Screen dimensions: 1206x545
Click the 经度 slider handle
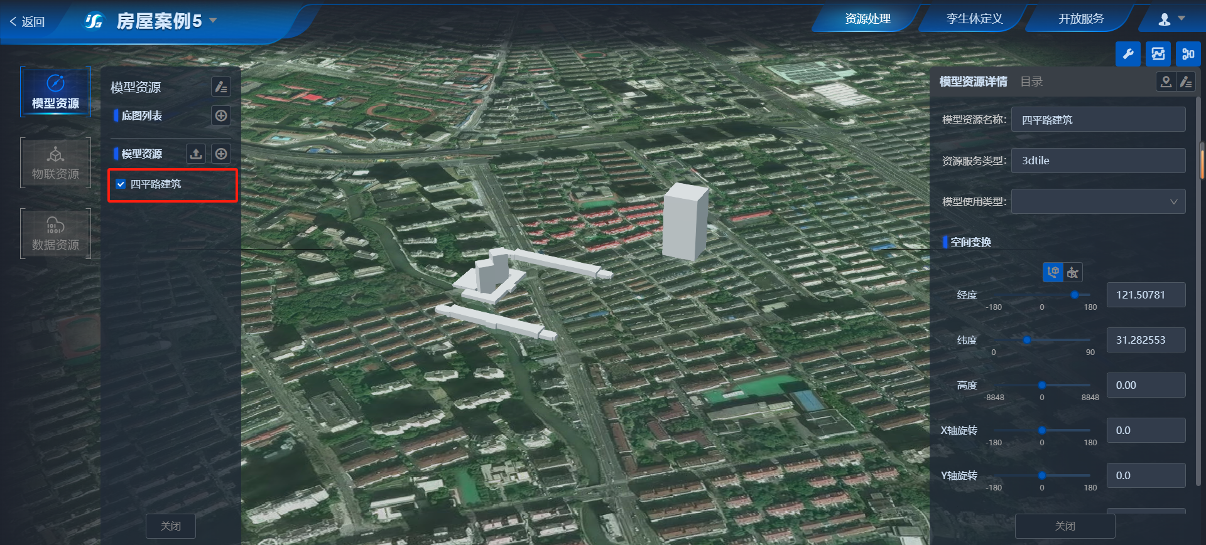pos(1074,295)
